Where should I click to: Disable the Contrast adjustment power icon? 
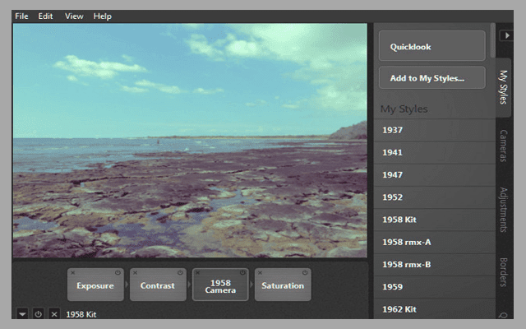[x=182, y=273]
